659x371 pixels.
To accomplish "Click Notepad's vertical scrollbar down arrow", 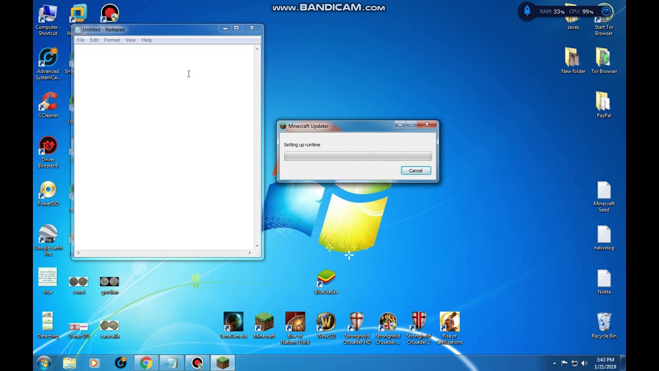I will [257, 246].
